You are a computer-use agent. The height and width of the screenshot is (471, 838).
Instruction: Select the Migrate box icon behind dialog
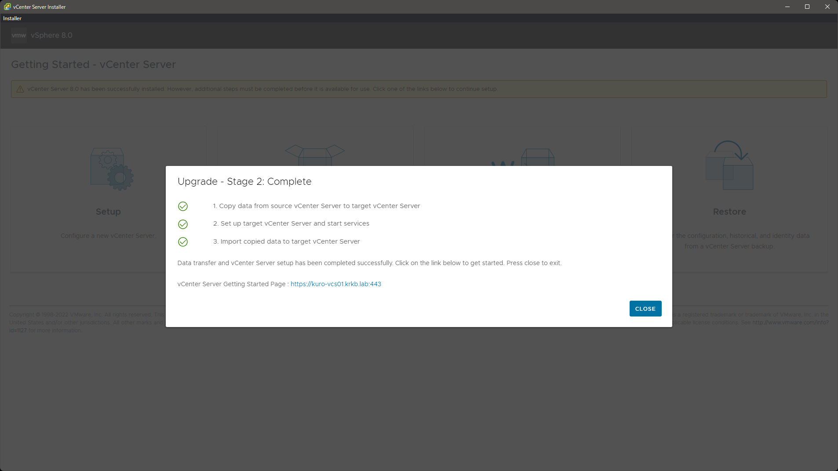pos(537,157)
